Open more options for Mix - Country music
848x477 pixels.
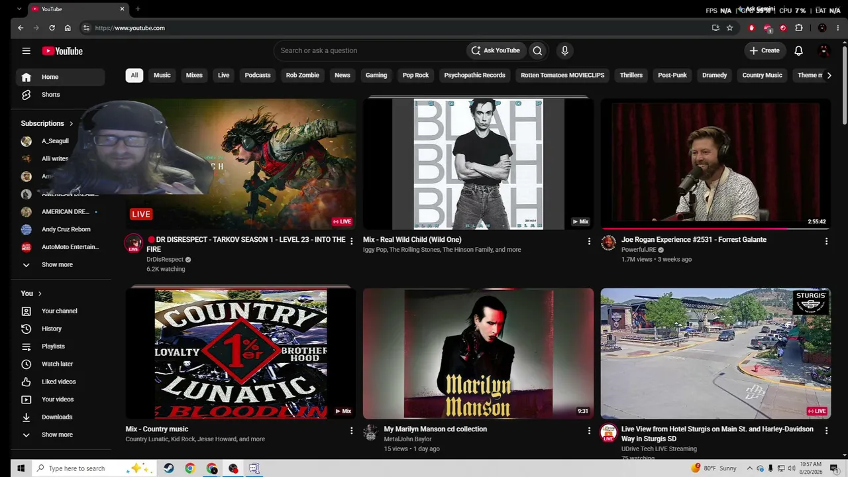coord(352,431)
